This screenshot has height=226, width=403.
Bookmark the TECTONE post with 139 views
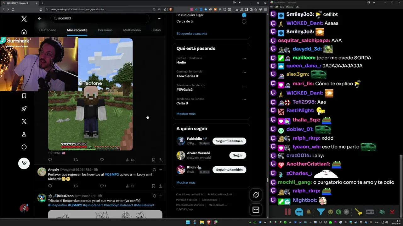pos(153,160)
